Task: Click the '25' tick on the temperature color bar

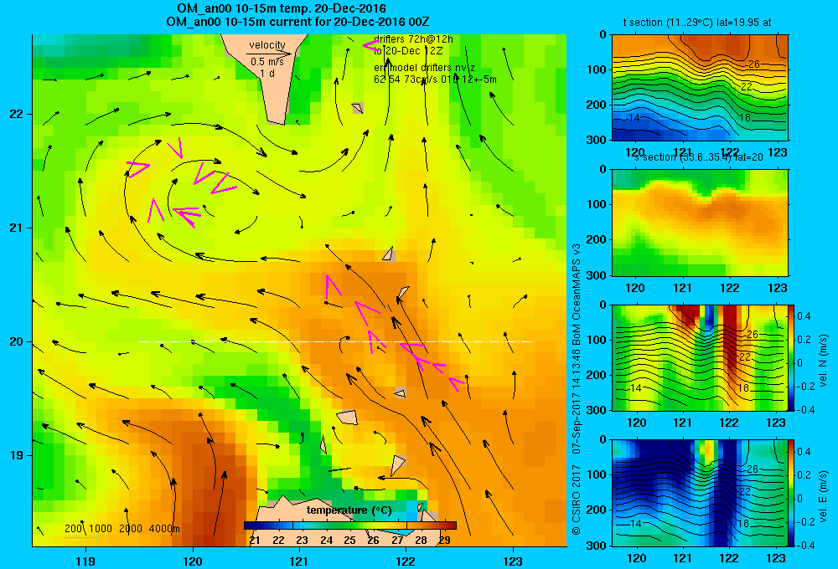Action: tap(349, 541)
